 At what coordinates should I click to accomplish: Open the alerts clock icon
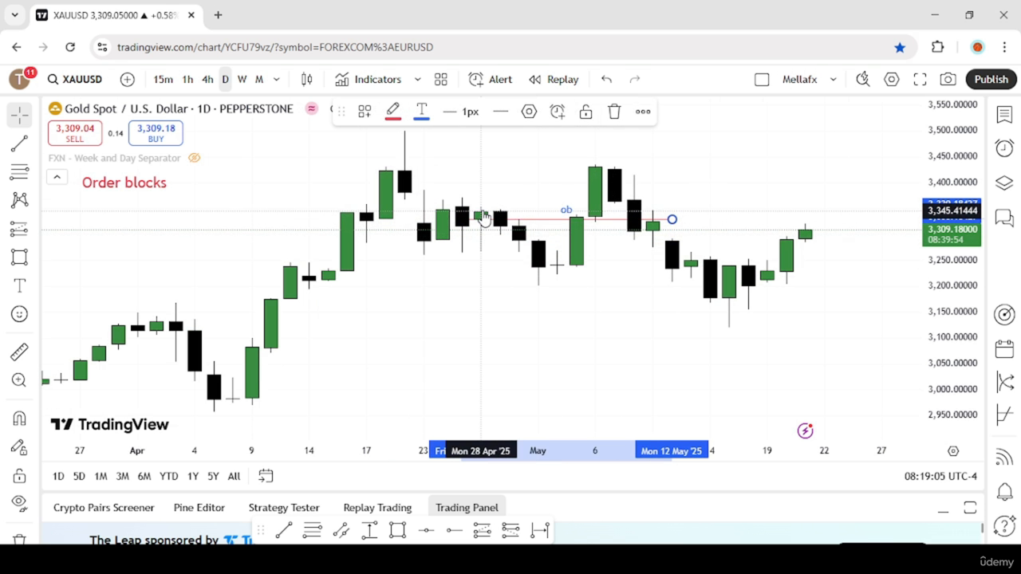coord(1004,148)
